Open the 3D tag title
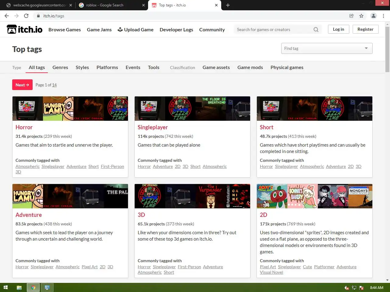The height and width of the screenshot is (292, 390). (x=141, y=215)
